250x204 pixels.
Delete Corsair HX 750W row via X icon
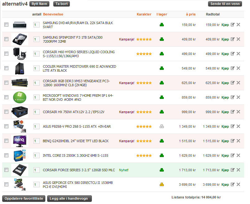238,112
